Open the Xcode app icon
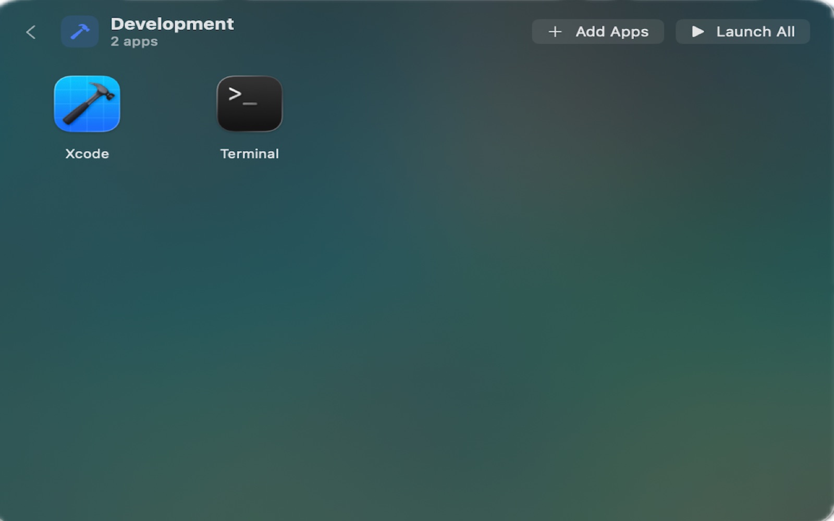The width and height of the screenshot is (834, 521). [87, 104]
